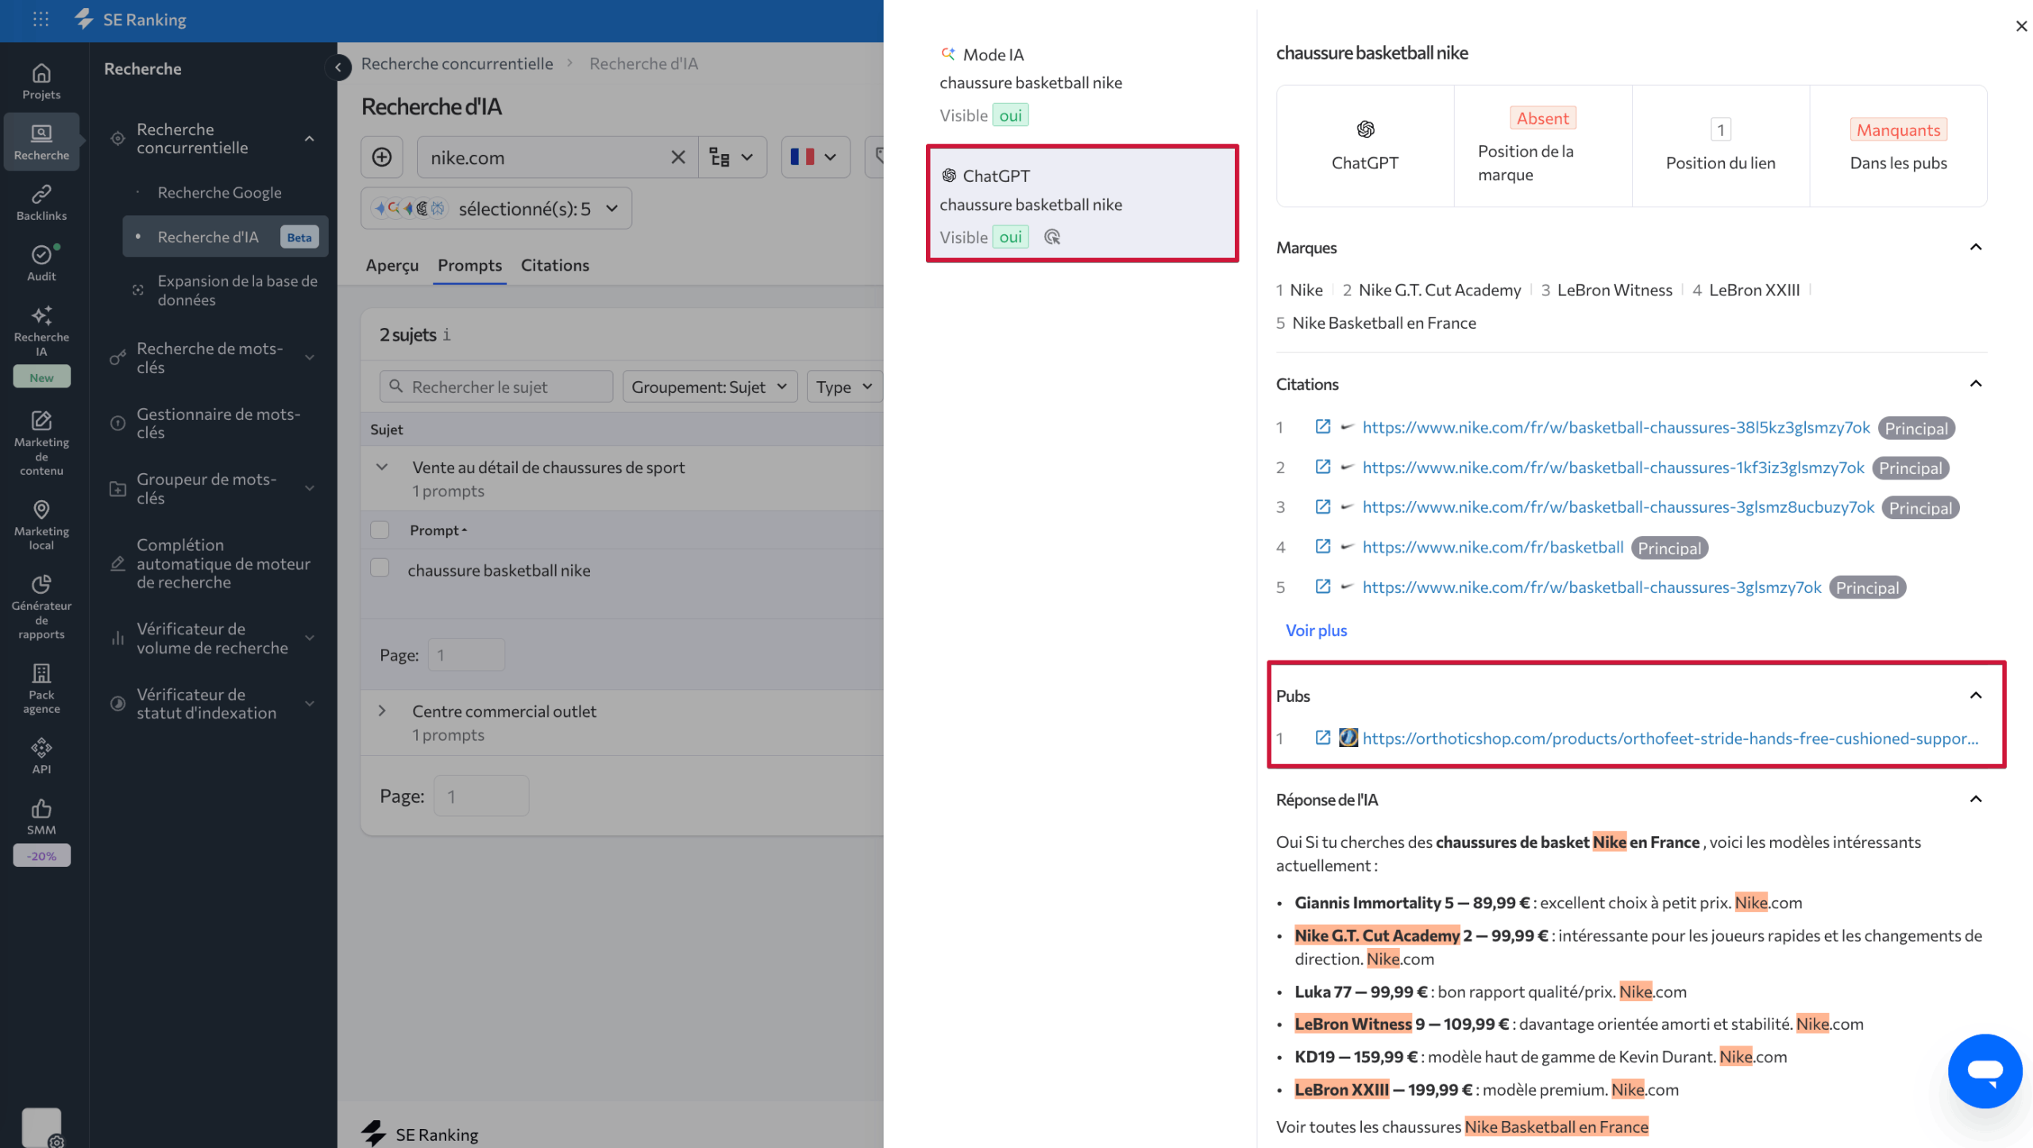2033x1148 pixels.
Task: Open Recherche Google menu item
Action: pyautogui.click(x=219, y=192)
